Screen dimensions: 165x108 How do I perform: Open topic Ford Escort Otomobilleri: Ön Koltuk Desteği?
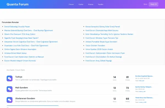(x=104, y=57)
